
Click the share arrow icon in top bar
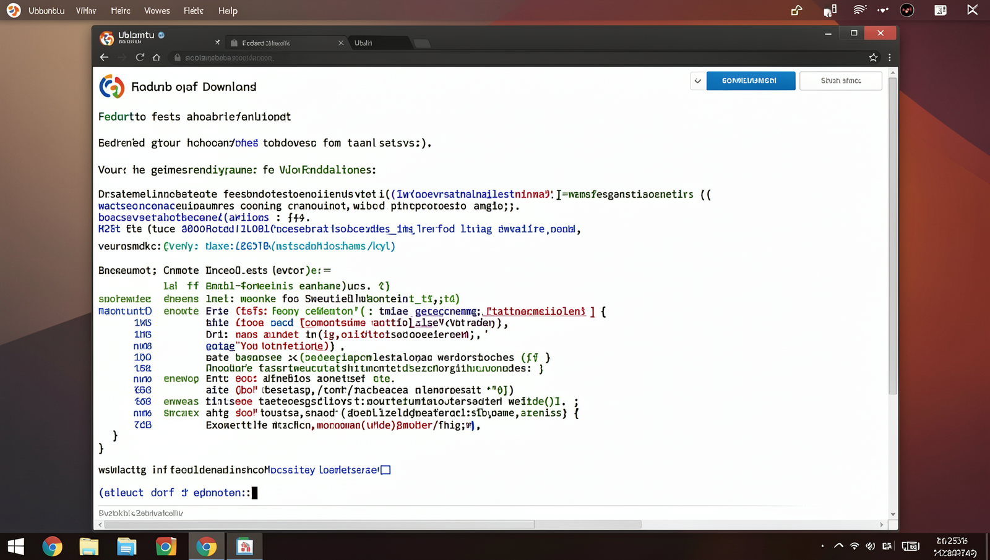tap(796, 10)
